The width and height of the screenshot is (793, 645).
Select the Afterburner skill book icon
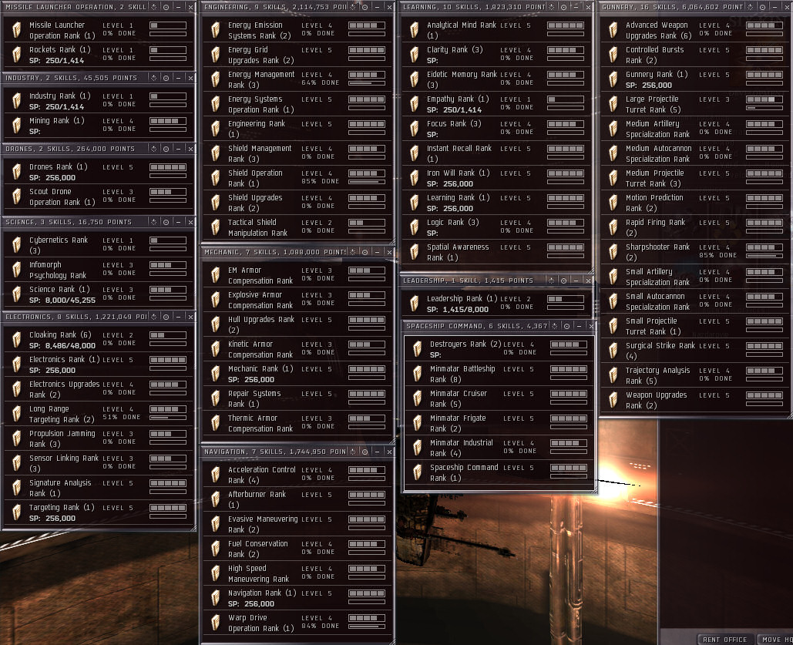[216, 499]
